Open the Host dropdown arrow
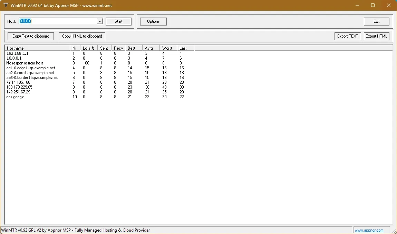The image size is (397, 234). [x=100, y=21]
